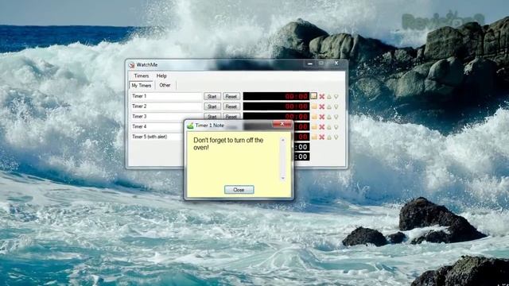Open the note icon for Timer 5
Screen dimensions: 509x286
[314, 137]
